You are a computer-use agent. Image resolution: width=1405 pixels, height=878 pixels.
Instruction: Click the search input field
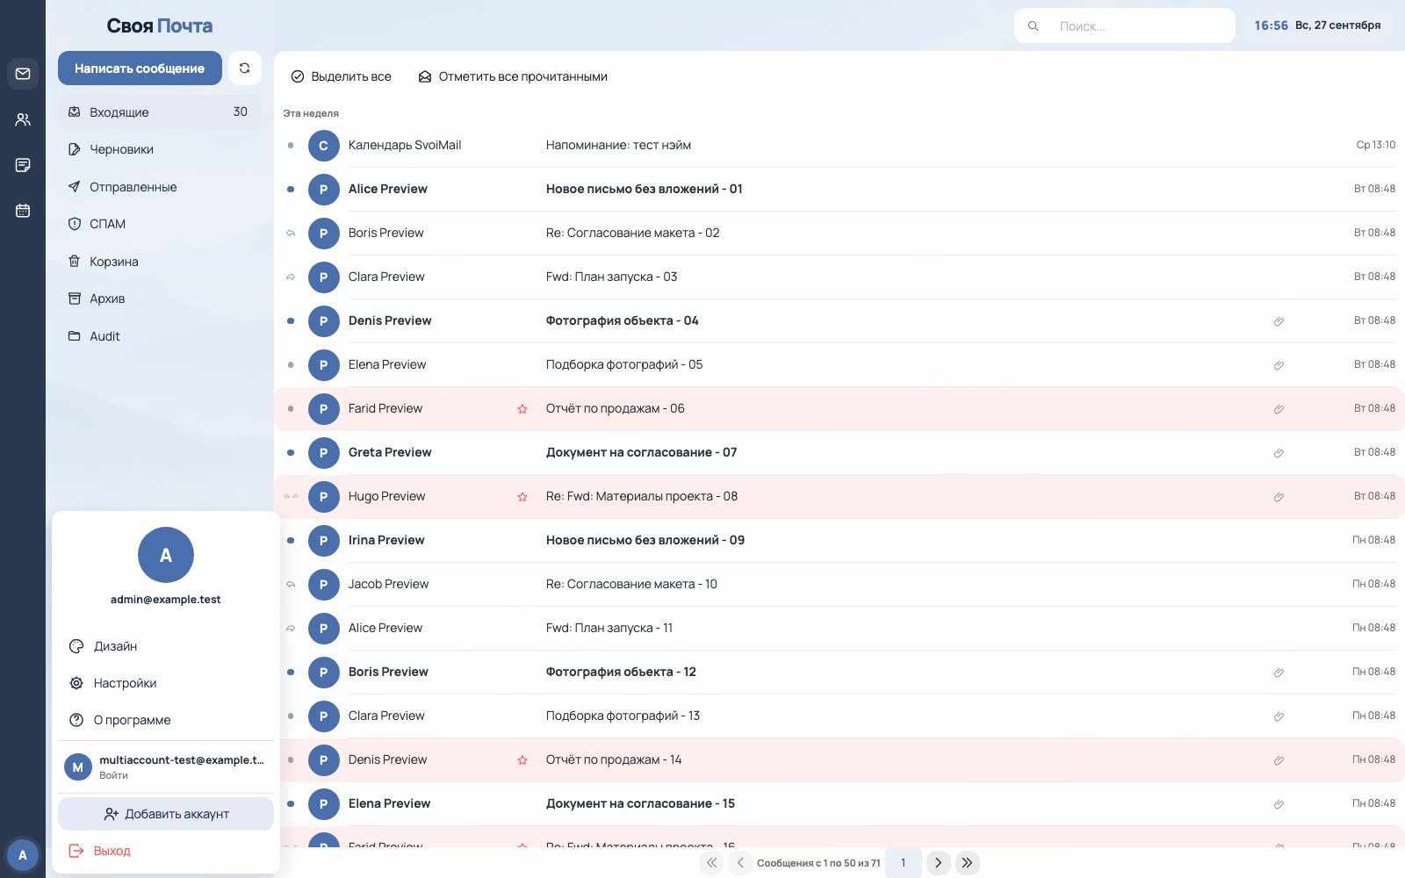tap(1125, 25)
